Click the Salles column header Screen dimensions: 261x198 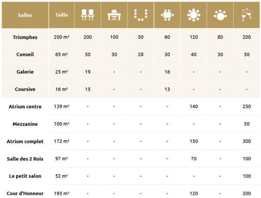point(25,15)
